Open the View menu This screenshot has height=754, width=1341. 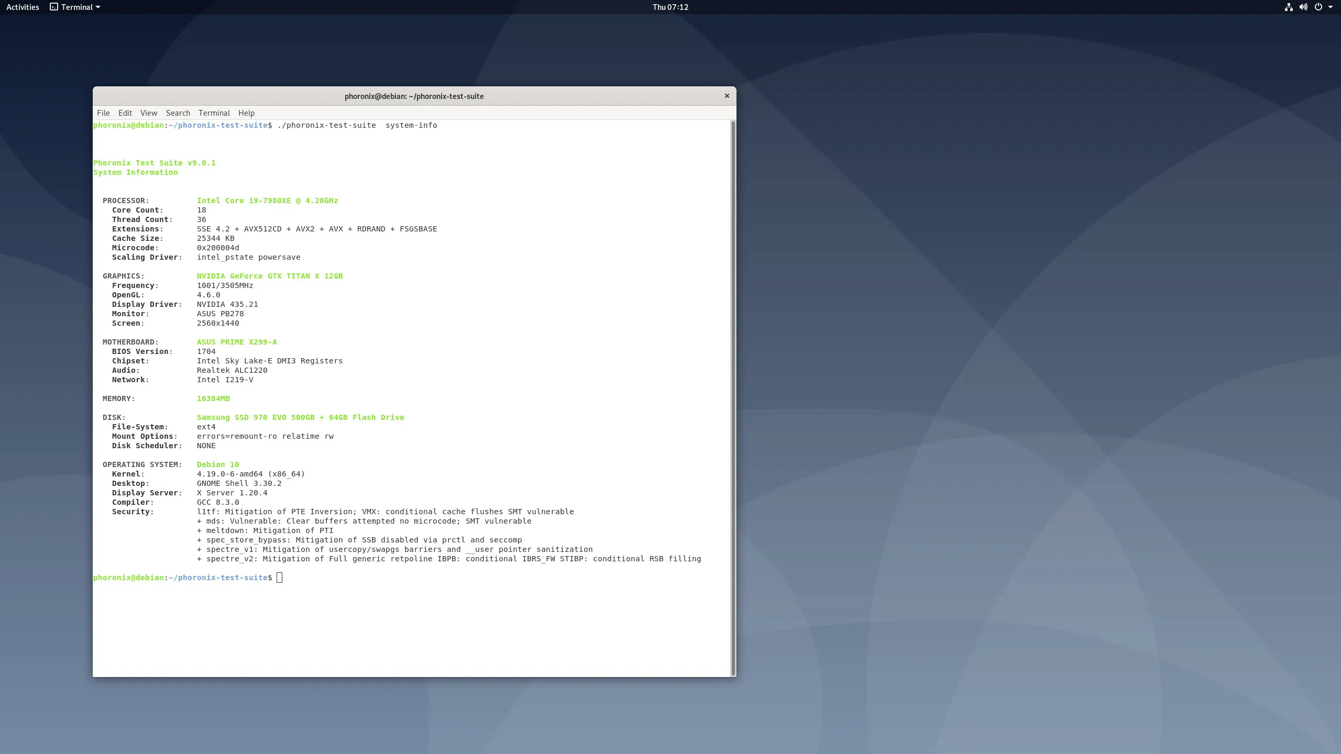149,113
